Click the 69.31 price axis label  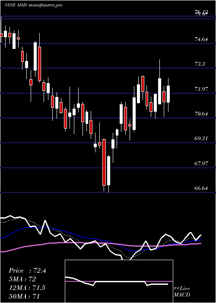[201, 139]
